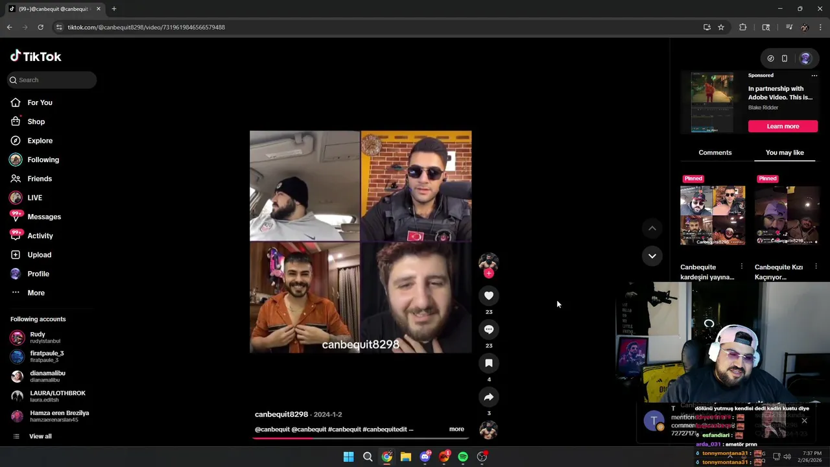830x467 pixels.
Task: Click the address bar URL
Action: coord(146,27)
